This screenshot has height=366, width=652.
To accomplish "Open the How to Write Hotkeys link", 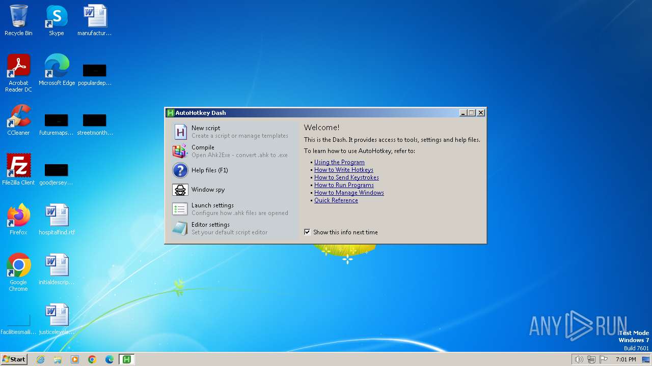I will click(x=344, y=170).
